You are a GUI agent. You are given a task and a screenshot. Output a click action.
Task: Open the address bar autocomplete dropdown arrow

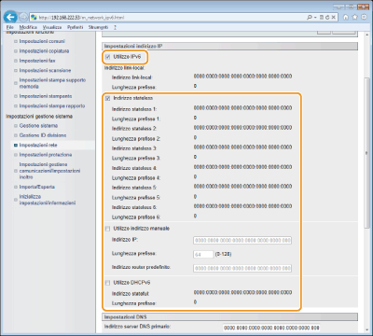tap(315, 18)
